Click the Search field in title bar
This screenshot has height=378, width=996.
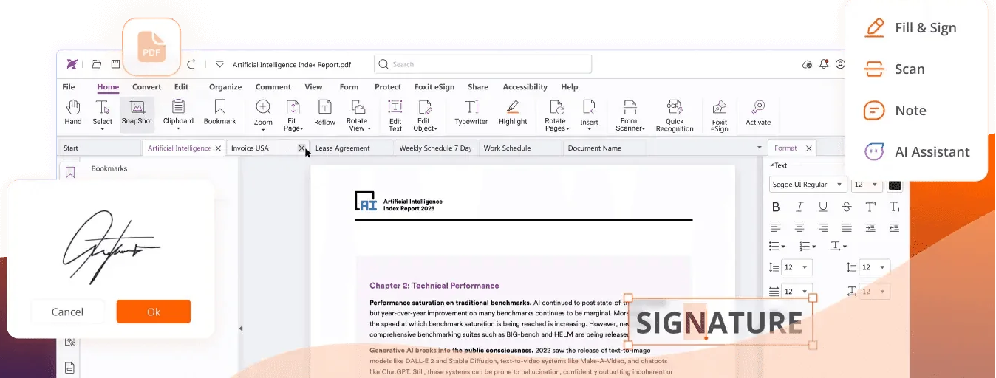point(482,64)
